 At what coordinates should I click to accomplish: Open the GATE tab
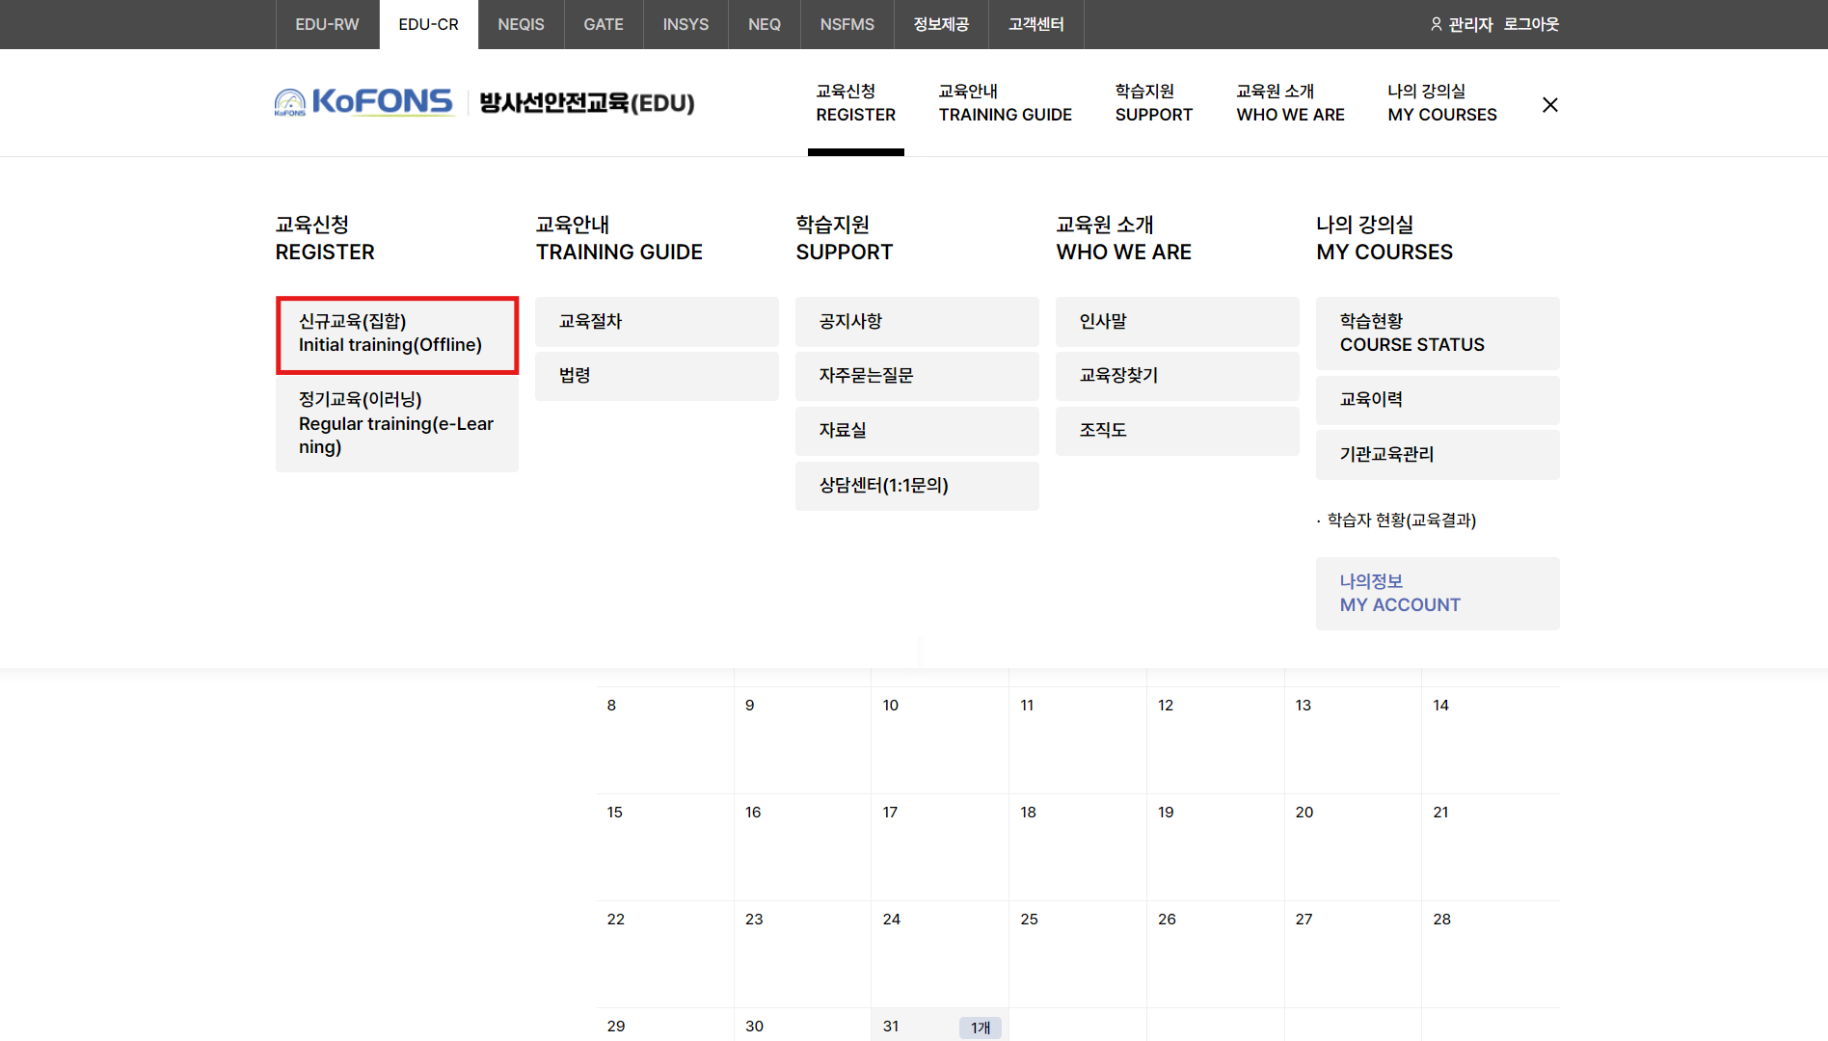604,24
